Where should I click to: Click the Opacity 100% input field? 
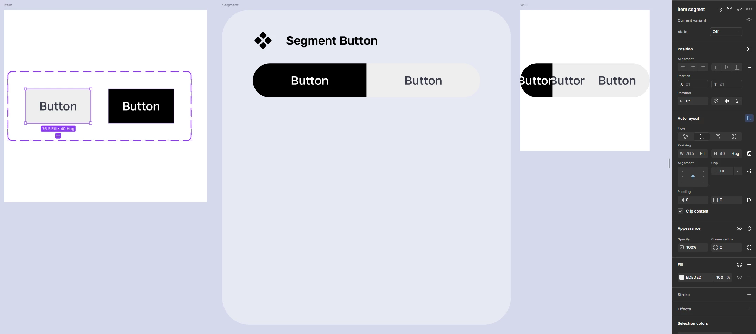693,247
